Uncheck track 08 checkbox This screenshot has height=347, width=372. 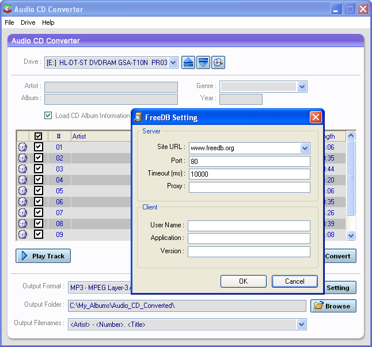pos(39,223)
